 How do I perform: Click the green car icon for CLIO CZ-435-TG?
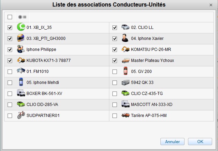(126, 93)
